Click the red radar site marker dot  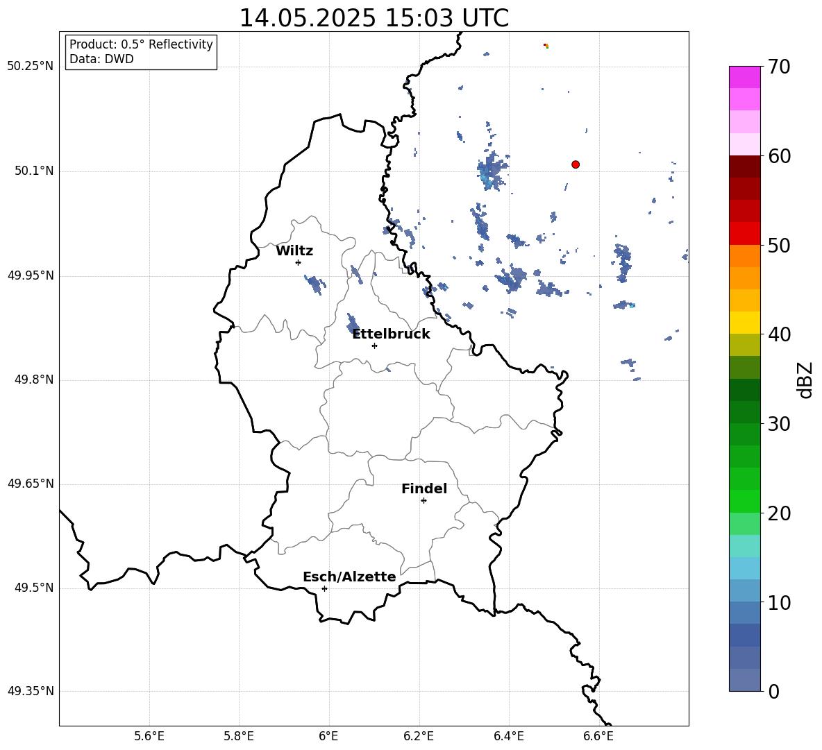point(575,164)
